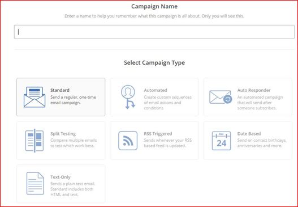The image size is (298, 207).
Task: Click the "Enter a name to help you remember" hint
Action: click(154, 16)
